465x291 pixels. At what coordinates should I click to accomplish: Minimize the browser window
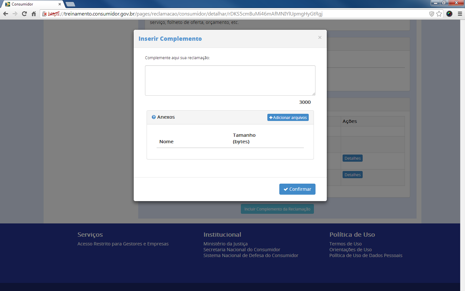[435, 3]
